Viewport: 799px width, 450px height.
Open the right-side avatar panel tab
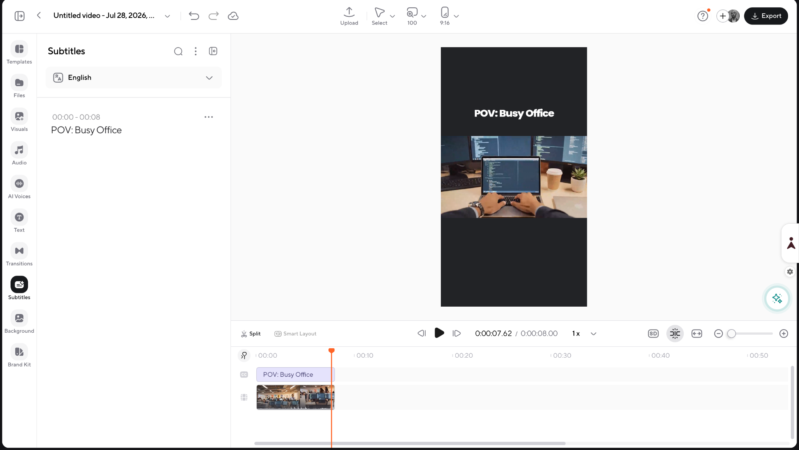pos(790,243)
